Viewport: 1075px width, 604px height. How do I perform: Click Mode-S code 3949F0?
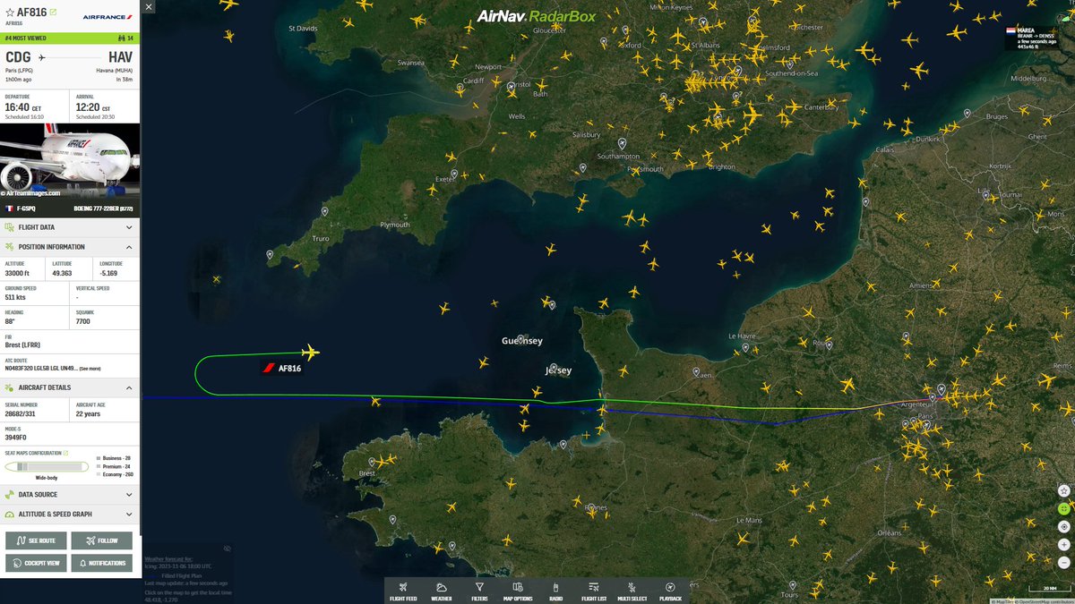coord(16,438)
